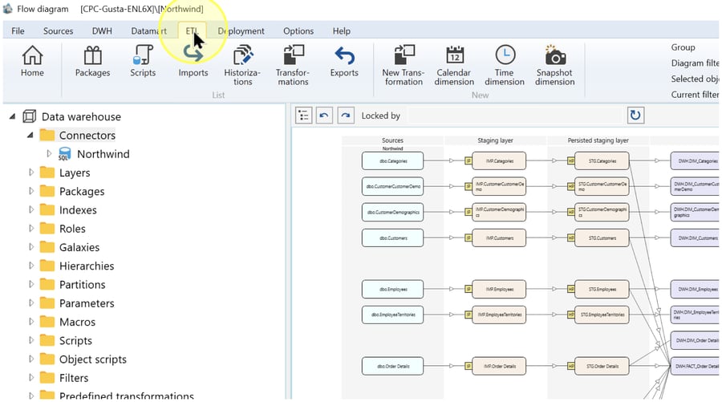
Task: Select the STG.Order Details node
Action: (602, 366)
